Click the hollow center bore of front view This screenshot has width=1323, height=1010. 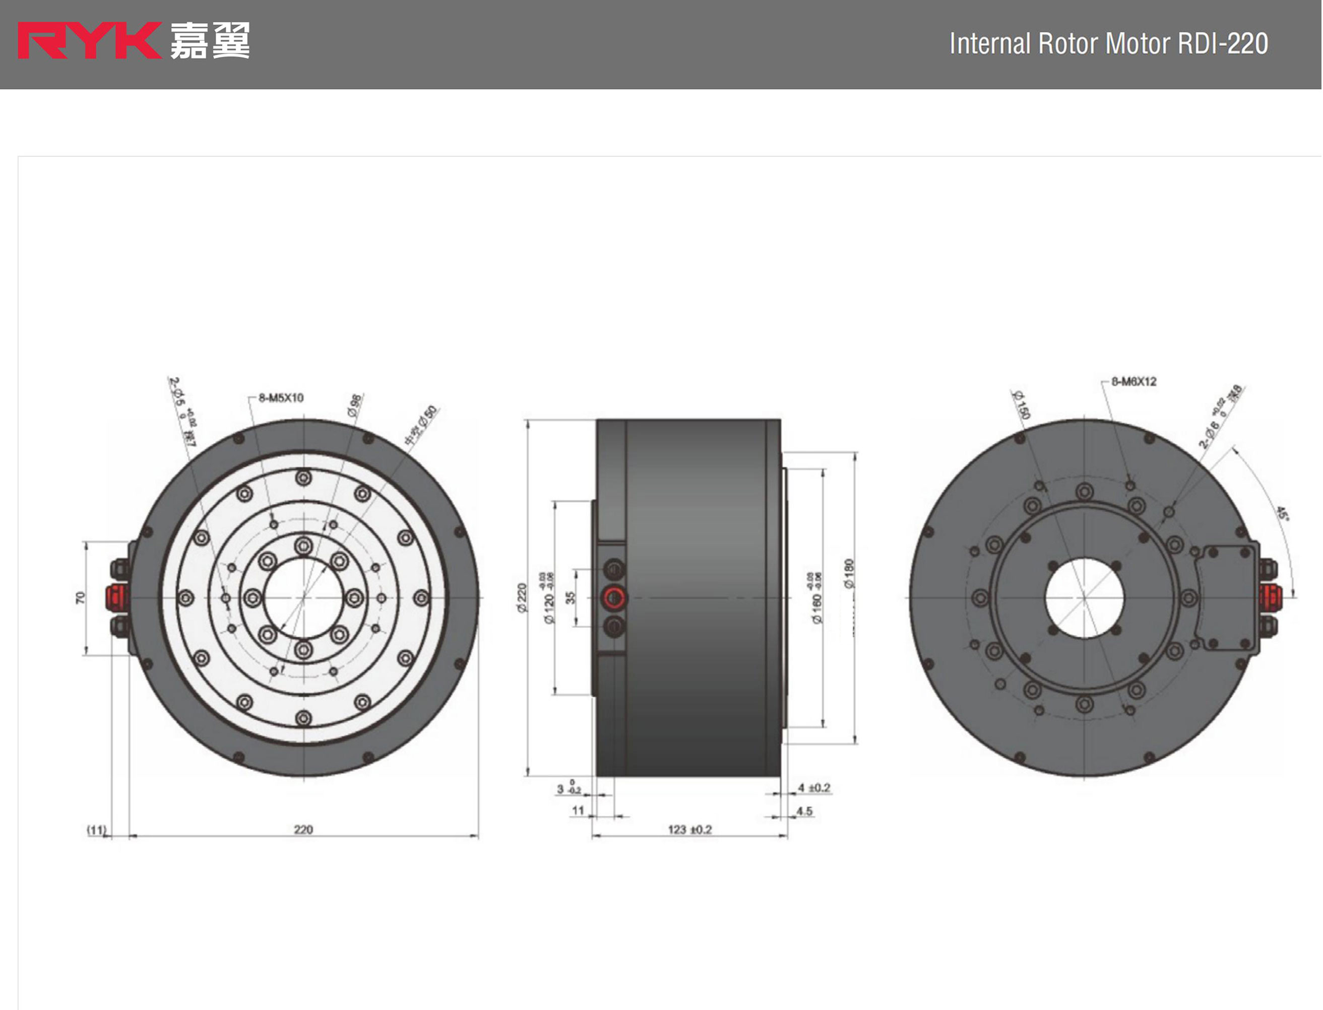tap(304, 597)
